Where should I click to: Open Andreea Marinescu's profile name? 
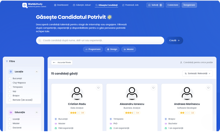click(x=187, y=104)
